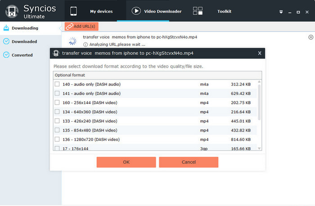The height and width of the screenshot is (206, 315).
Task: Click the loading spinner icon
Action: tap(72, 41)
